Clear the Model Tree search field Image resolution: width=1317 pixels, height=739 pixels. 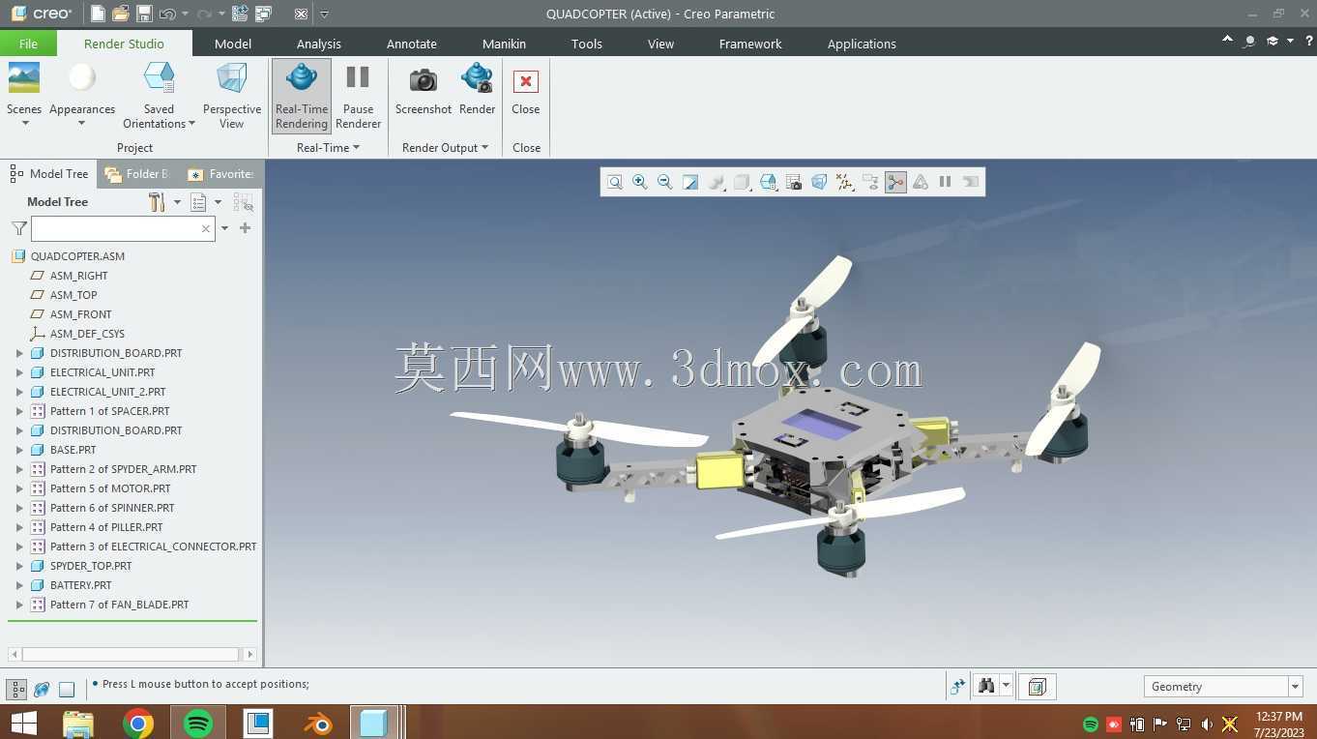click(205, 228)
